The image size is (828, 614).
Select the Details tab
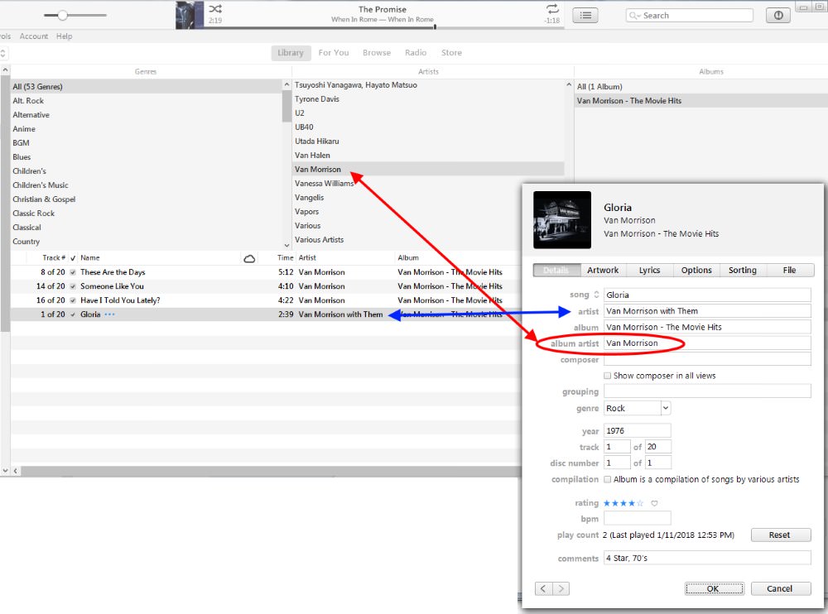556,270
